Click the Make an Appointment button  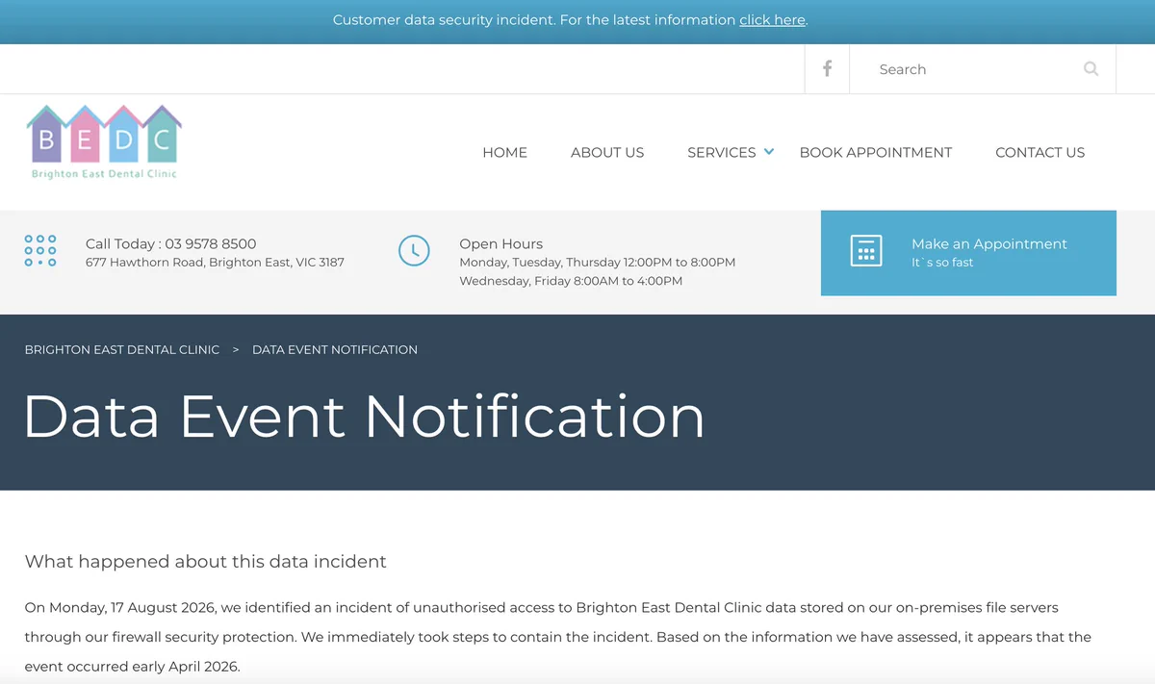tap(968, 253)
